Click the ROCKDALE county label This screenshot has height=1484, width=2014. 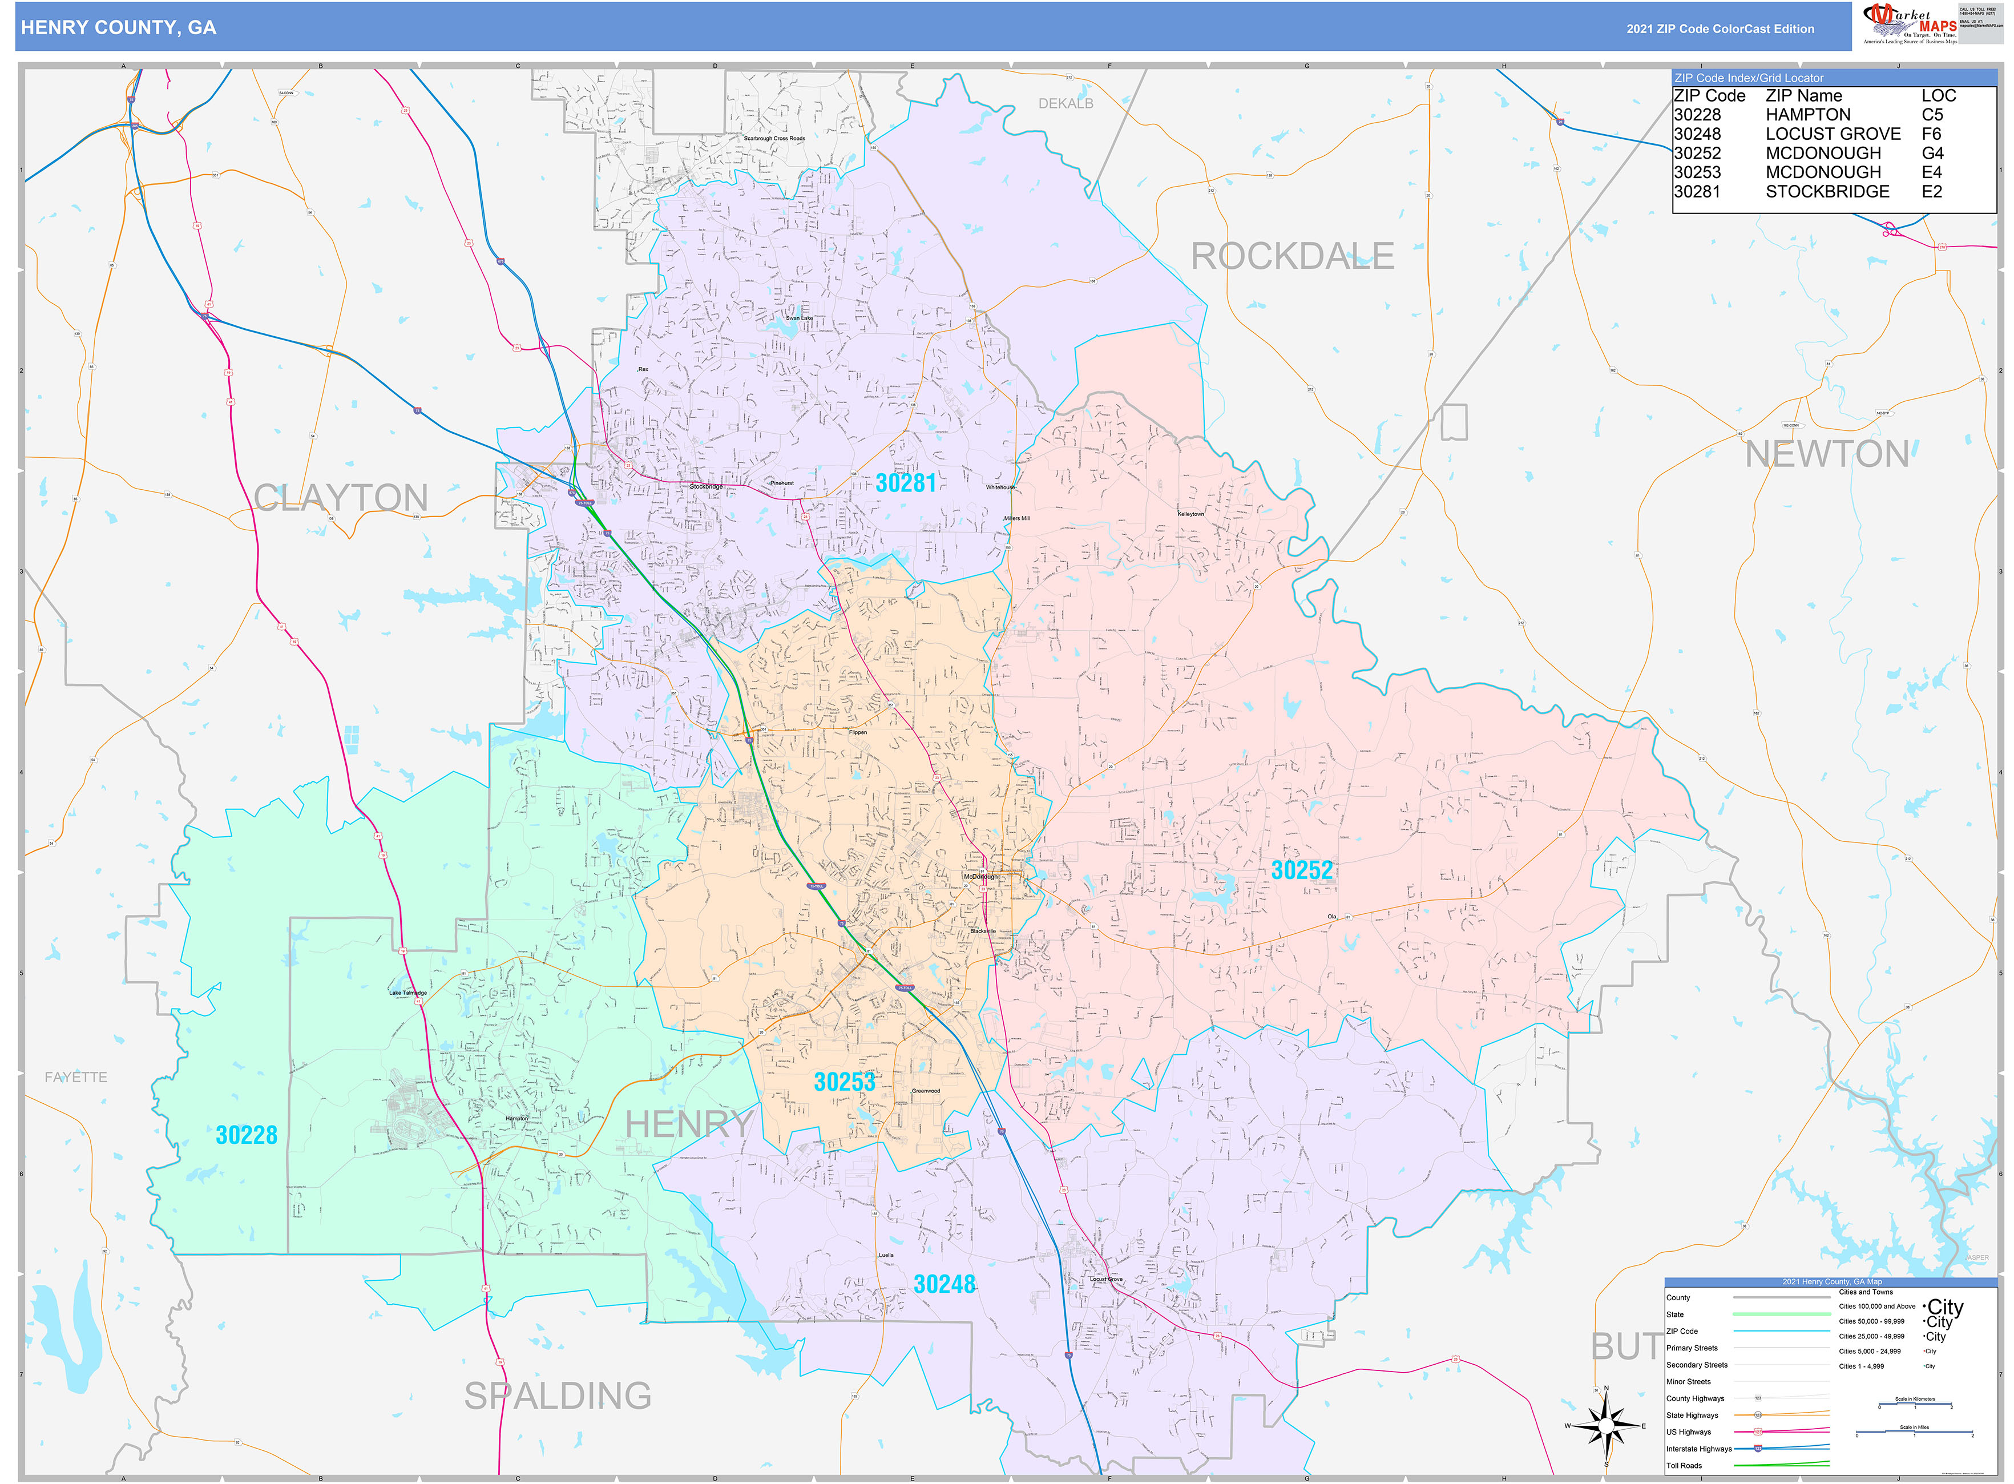pyautogui.click(x=1291, y=257)
